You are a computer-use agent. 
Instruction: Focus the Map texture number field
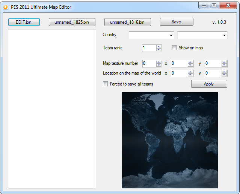149,64
